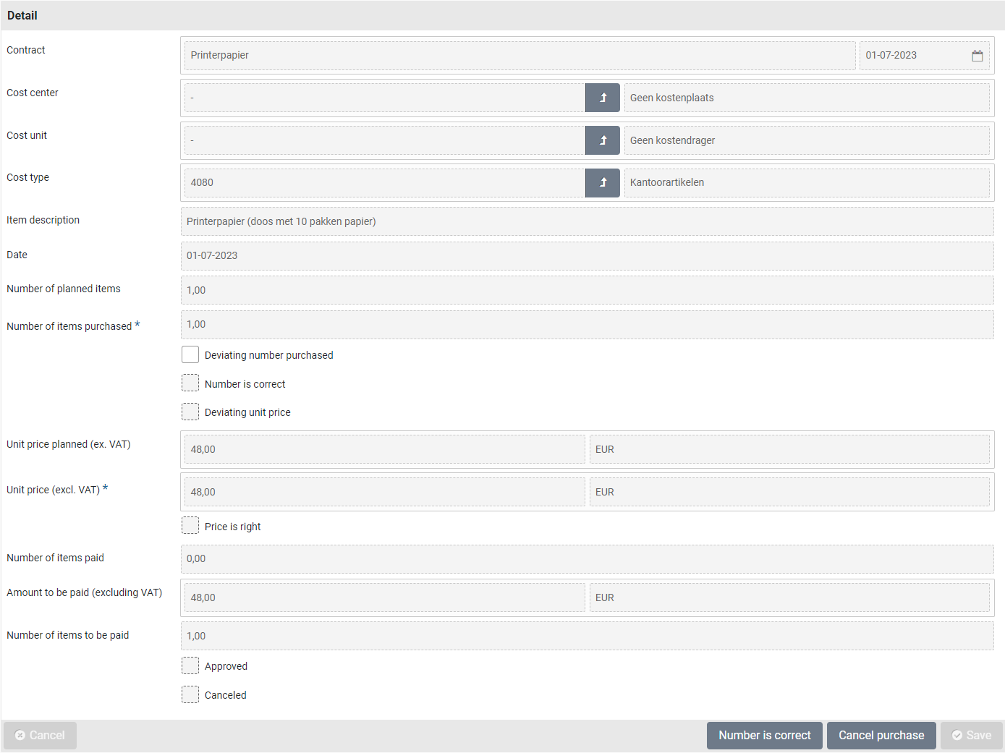Screen dimensions: 1005x753
Task: Enable the Price is right checkbox
Action: click(x=190, y=526)
